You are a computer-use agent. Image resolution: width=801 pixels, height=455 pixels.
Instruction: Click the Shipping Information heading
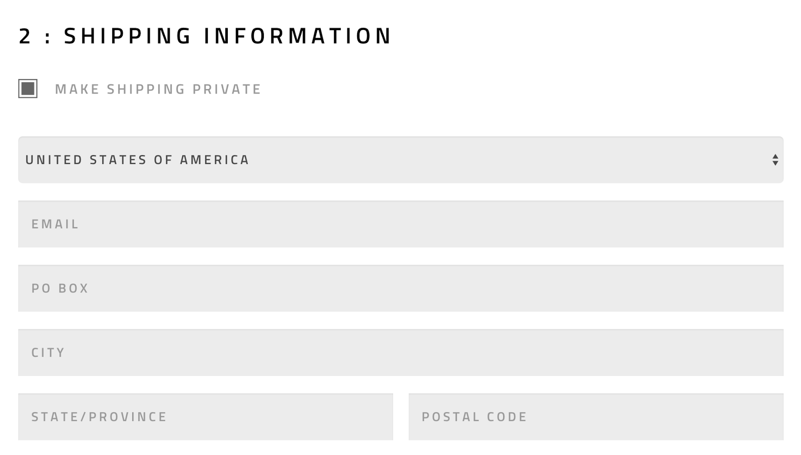(x=205, y=36)
